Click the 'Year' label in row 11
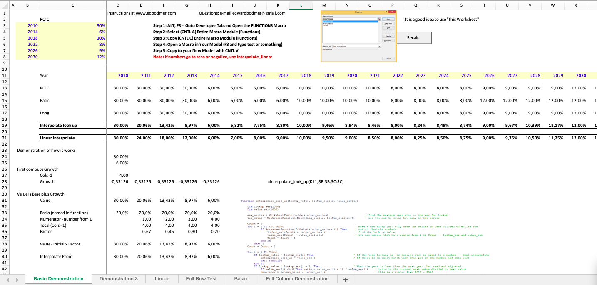Screen dimensions: 597x285 click(44, 75)
